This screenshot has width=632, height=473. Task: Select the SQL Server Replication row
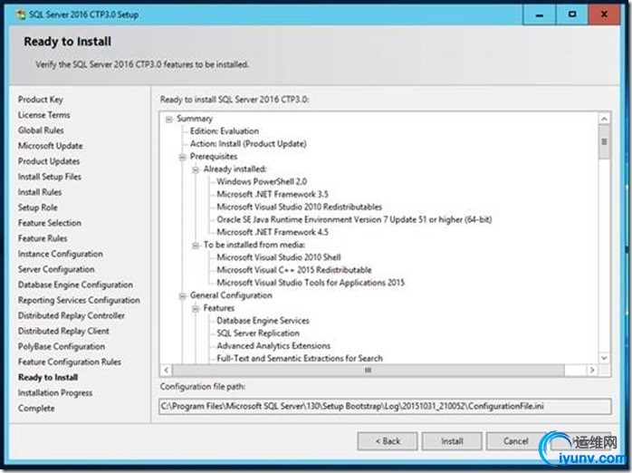point(258,333)
